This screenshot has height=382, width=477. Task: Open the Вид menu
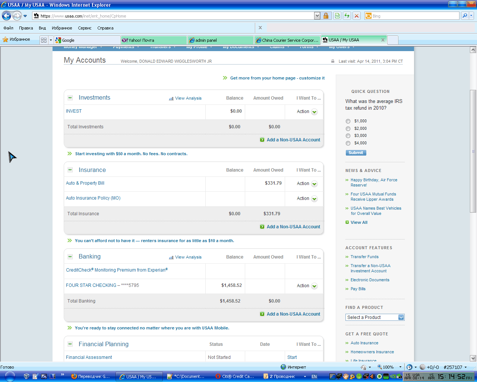point(42,28)
